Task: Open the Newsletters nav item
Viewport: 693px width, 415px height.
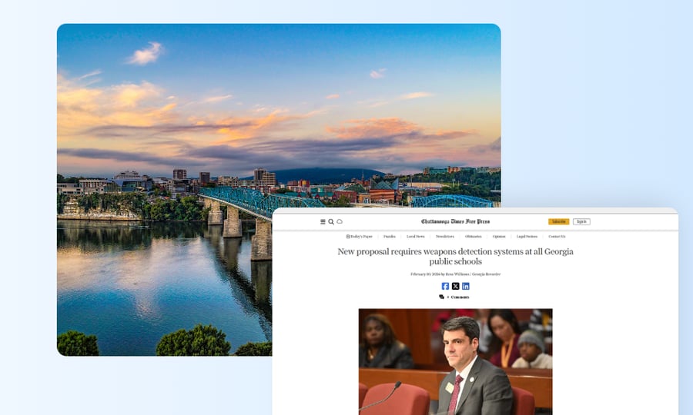Action: coord(444,237)
